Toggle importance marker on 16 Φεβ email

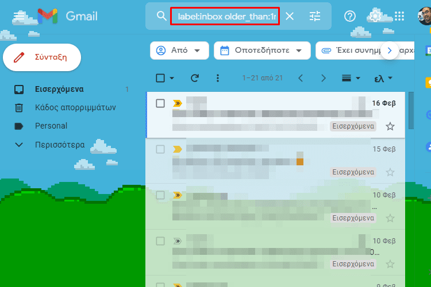[178, 103]
